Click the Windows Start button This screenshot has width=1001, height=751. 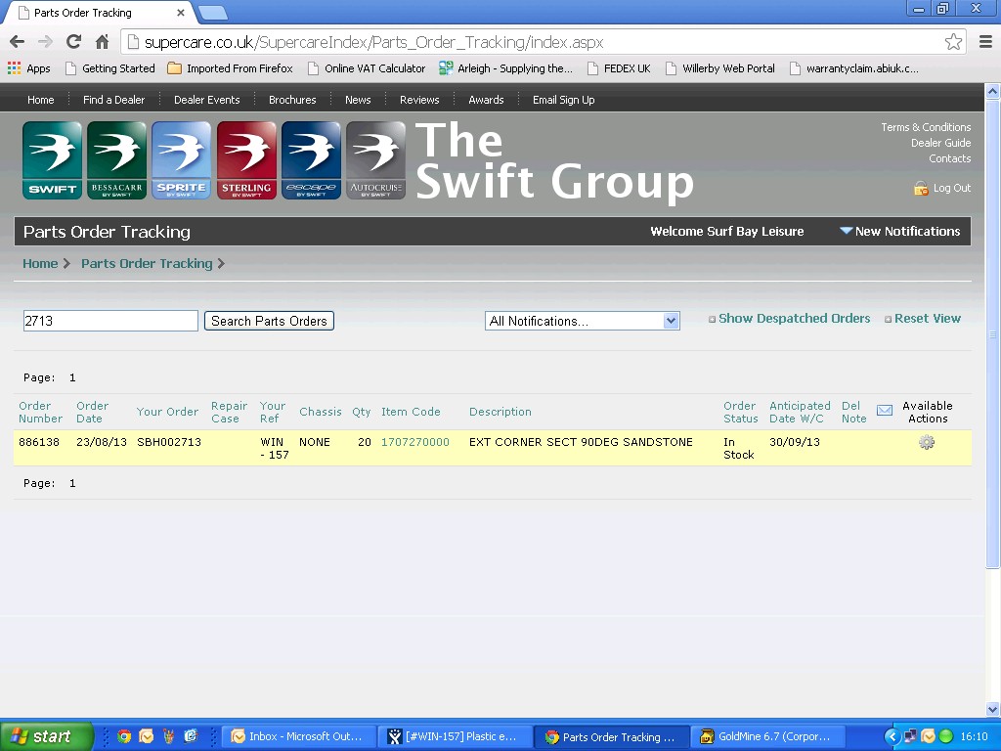pos(46,736)
